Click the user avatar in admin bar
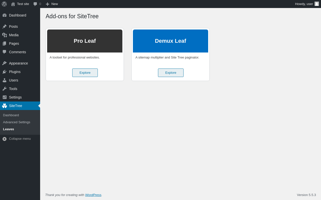The image size is (321, 200). (x=317, y=4)
